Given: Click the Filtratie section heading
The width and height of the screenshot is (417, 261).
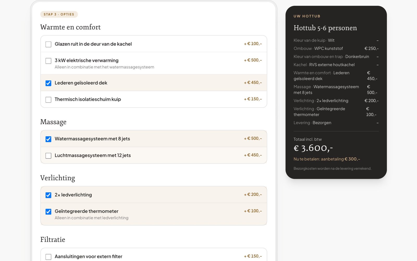Looking at the screenshot, I should 53,240.
